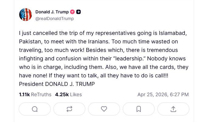
Task: Click the @realDonaldTrump handle
Action: point(54,19)
